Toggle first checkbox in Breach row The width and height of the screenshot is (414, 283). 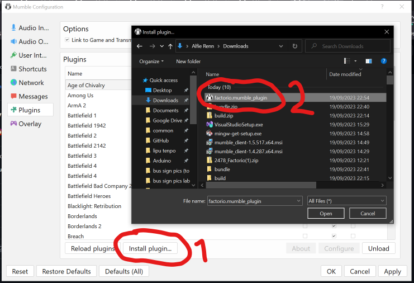305,235
